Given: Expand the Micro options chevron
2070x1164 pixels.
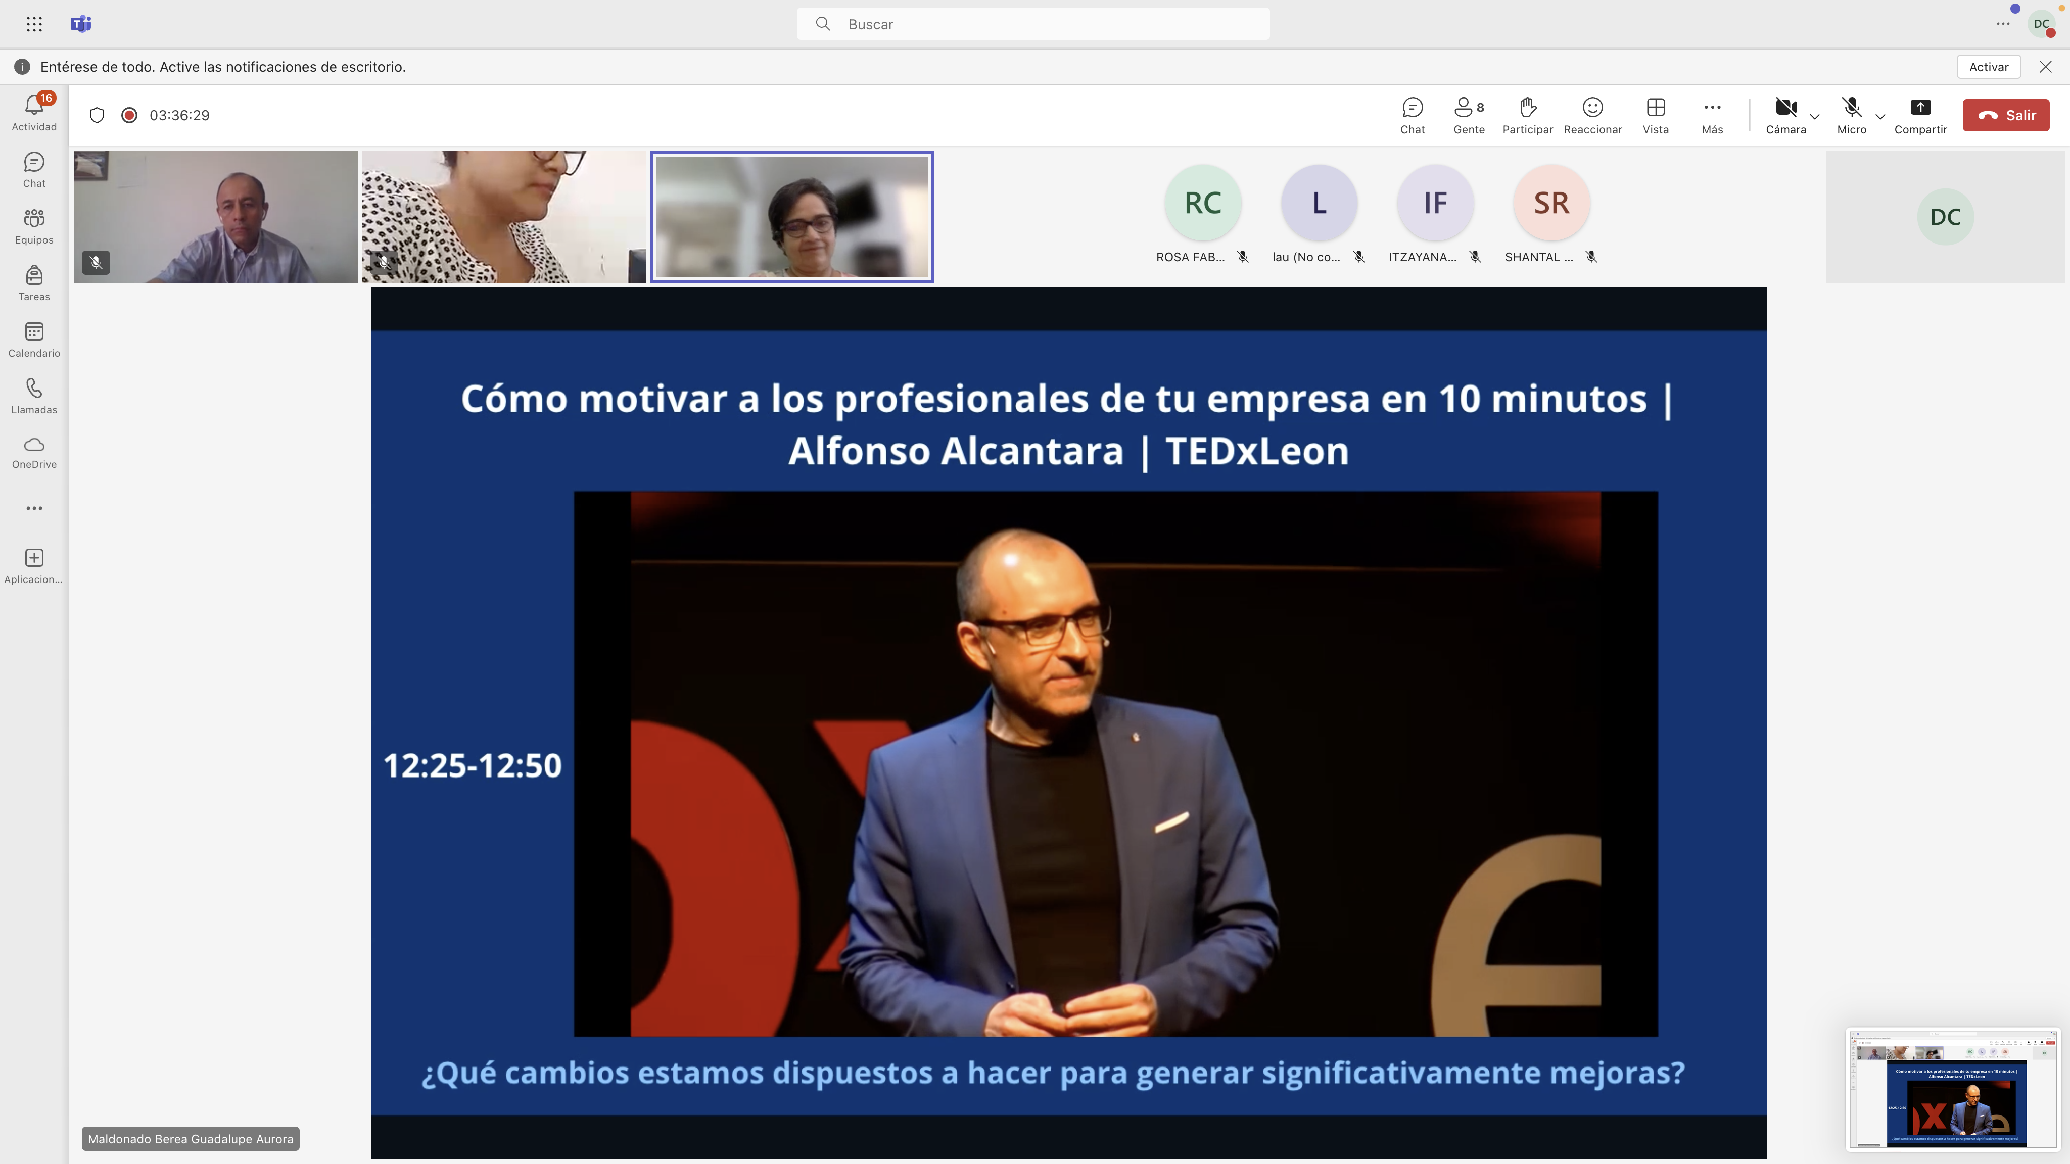Looking at the screenshot, I should (1880, 117).
